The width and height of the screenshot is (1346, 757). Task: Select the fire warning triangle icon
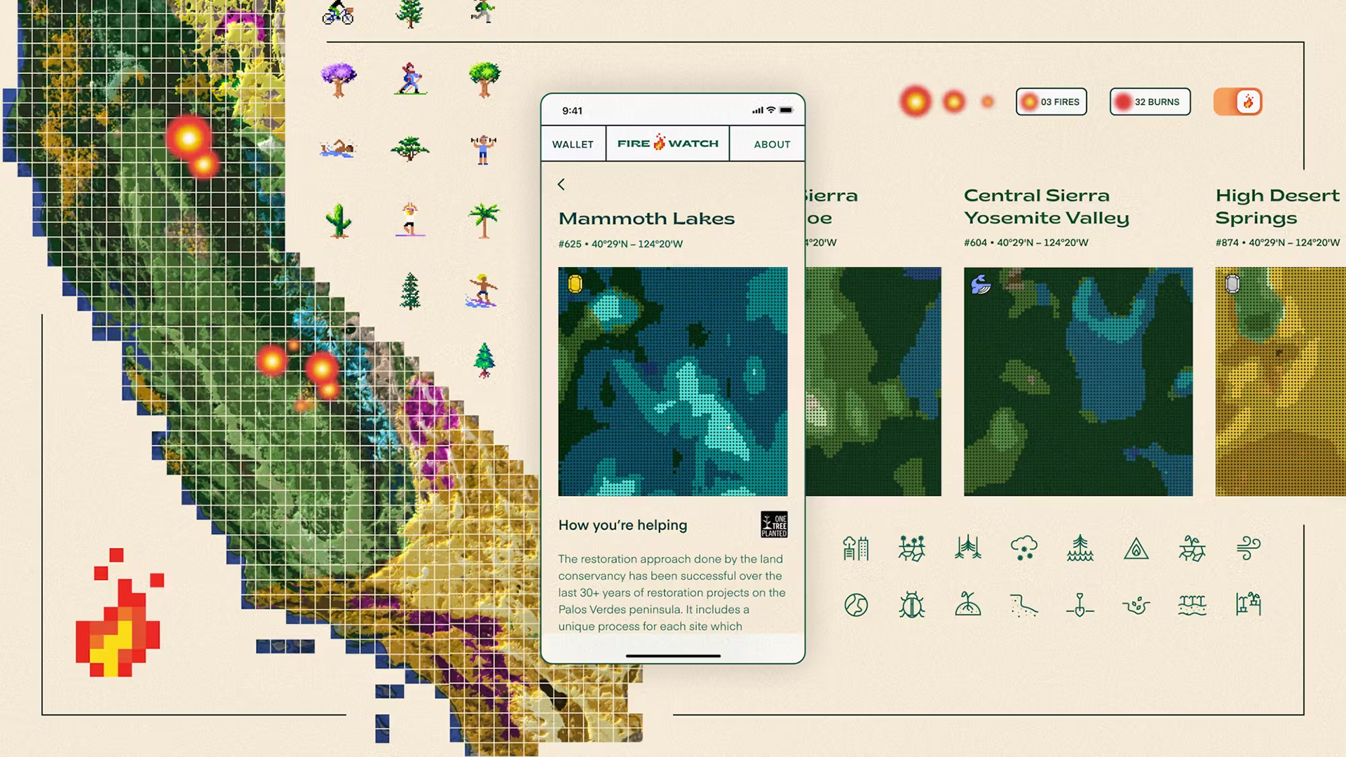pos(1136,548)
